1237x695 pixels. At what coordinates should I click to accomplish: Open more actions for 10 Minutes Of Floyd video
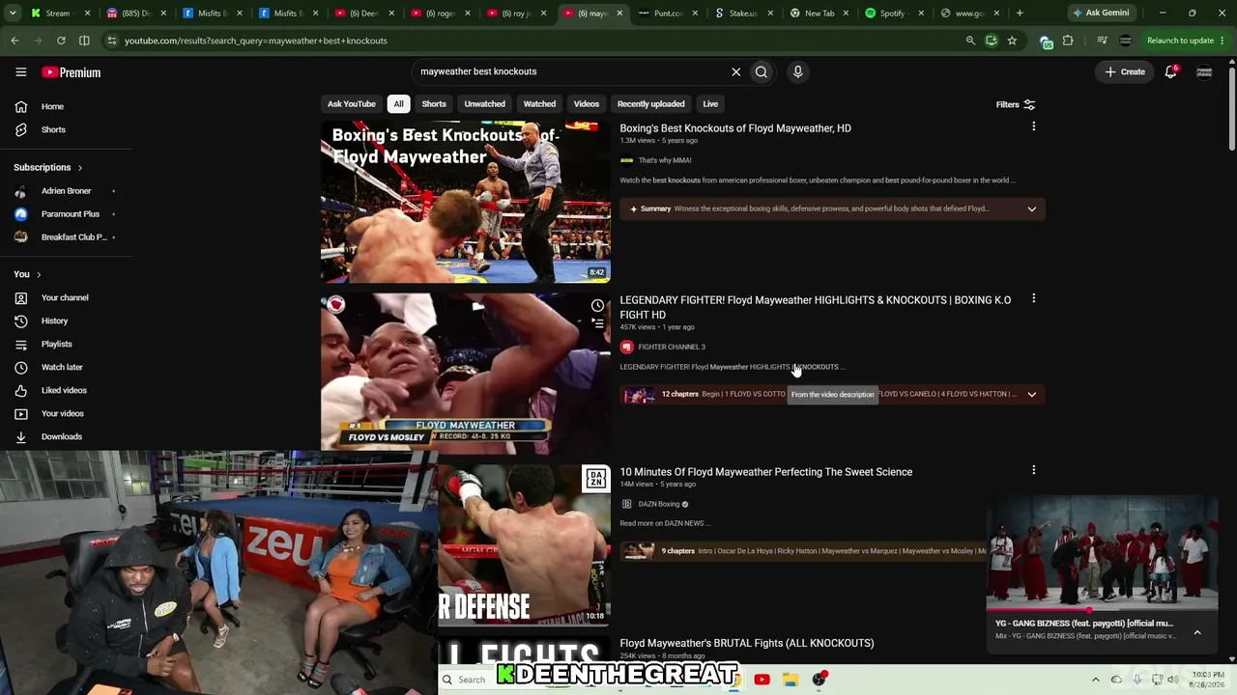tap(1033, 470)
